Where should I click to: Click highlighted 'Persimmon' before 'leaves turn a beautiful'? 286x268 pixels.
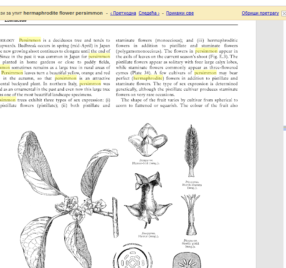(x=12, y=73)
